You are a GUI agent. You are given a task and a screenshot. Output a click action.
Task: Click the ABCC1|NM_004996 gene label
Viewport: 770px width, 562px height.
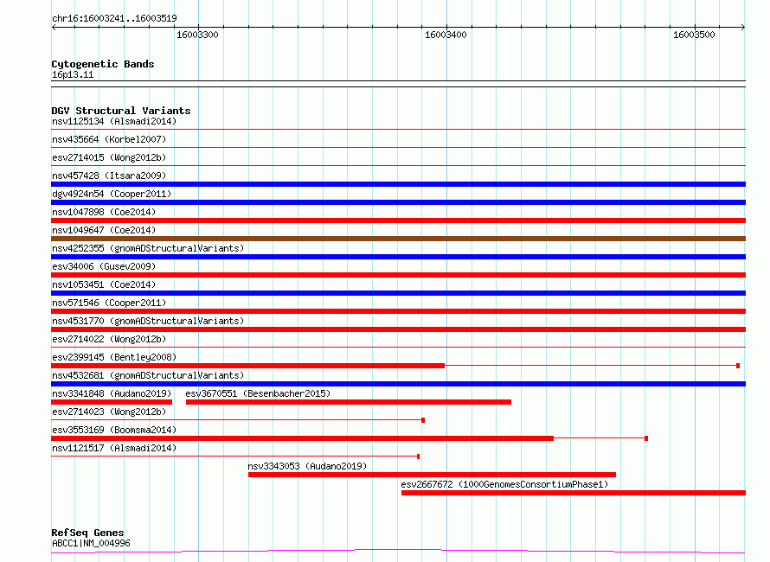(x=91, y=543)
